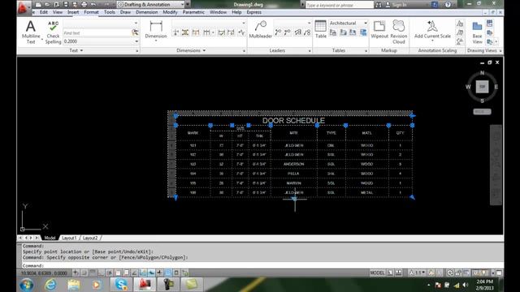Screen dimensions: 520x292
Task: Open the Express menu
Action: (254, 12)
